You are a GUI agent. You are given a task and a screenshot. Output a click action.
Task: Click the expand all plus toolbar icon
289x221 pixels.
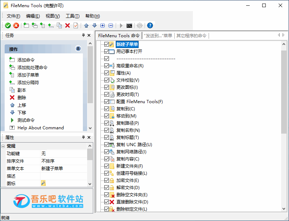point(103,25)
